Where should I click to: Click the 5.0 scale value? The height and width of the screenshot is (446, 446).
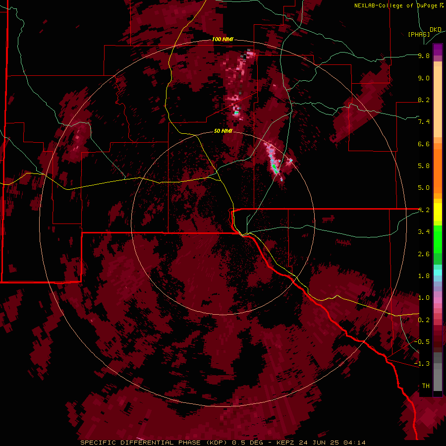coord(424,188)
